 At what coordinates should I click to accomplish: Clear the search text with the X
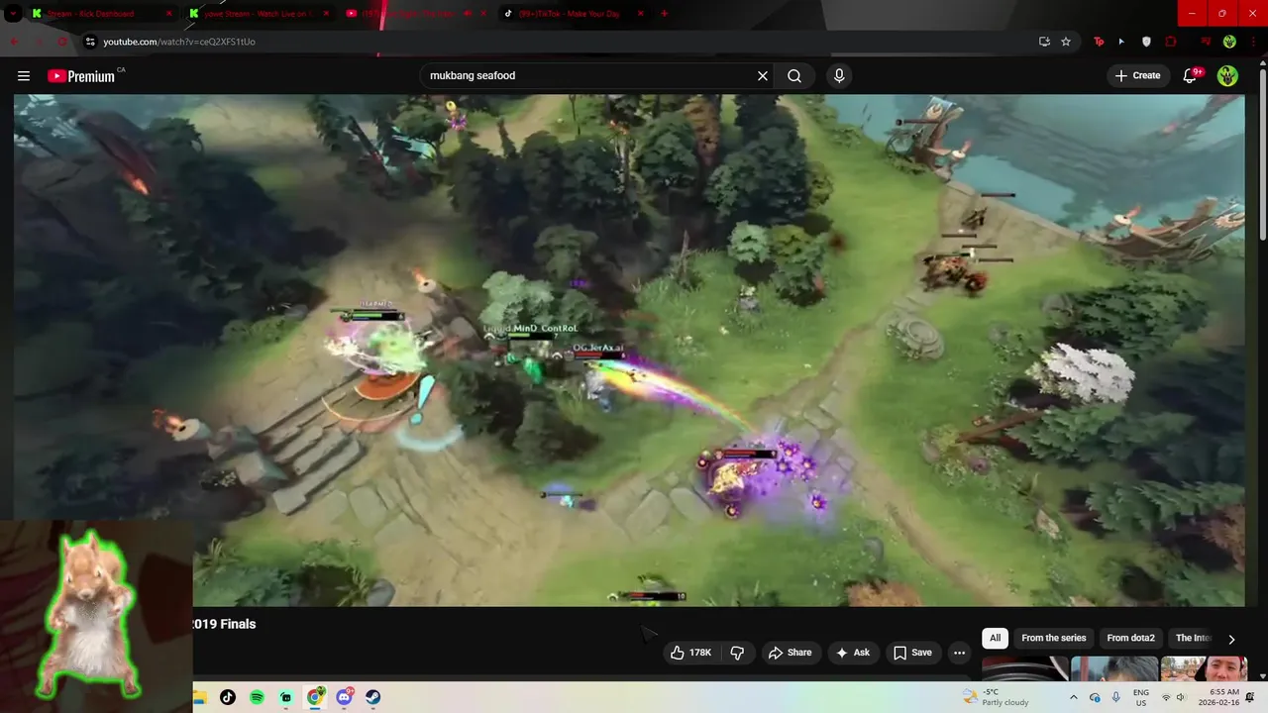pyautogui.click(x=763, y=76)
